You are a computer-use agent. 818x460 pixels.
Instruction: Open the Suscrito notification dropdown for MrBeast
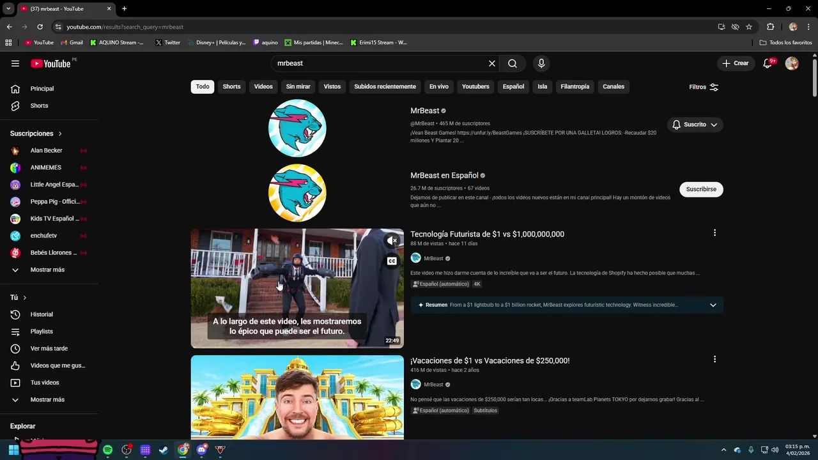[x=695, y=125]
